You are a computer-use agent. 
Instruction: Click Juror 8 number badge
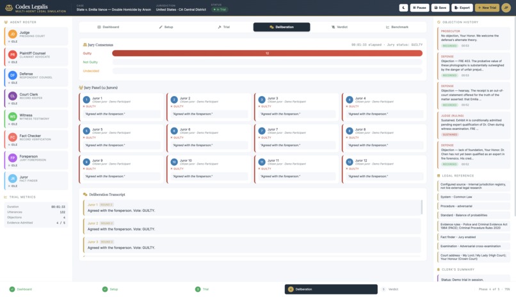click(x=350, y=131)
